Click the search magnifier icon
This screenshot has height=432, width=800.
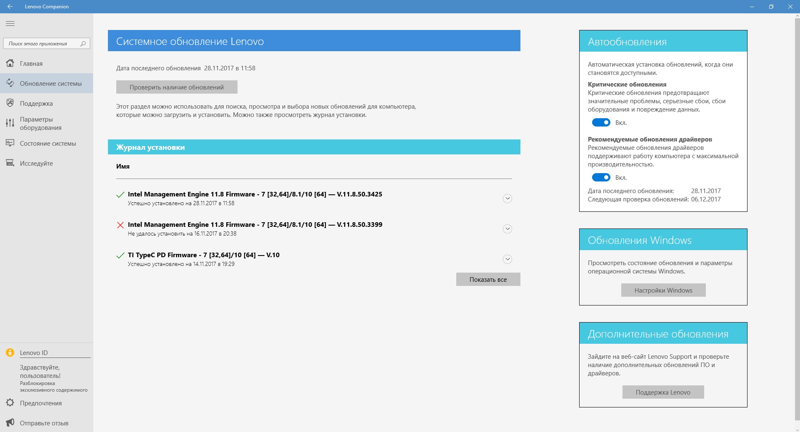[83, 43]
